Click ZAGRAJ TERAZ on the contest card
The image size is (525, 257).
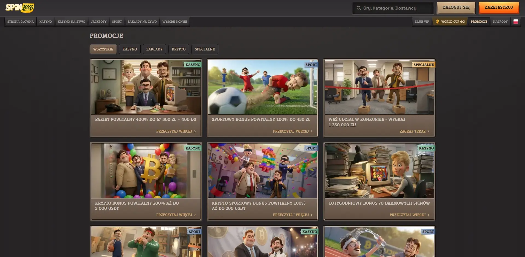(x=414, y=131)
